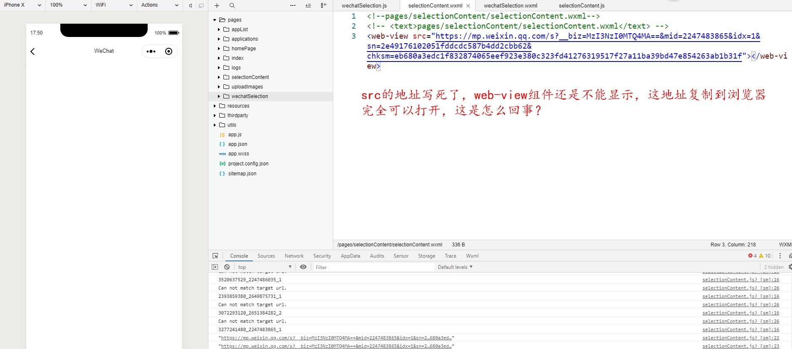Open file tree more options menu

(293, 5)
